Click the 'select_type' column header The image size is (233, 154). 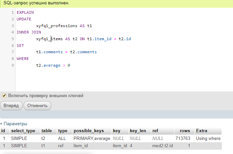(x=23, y=131)
